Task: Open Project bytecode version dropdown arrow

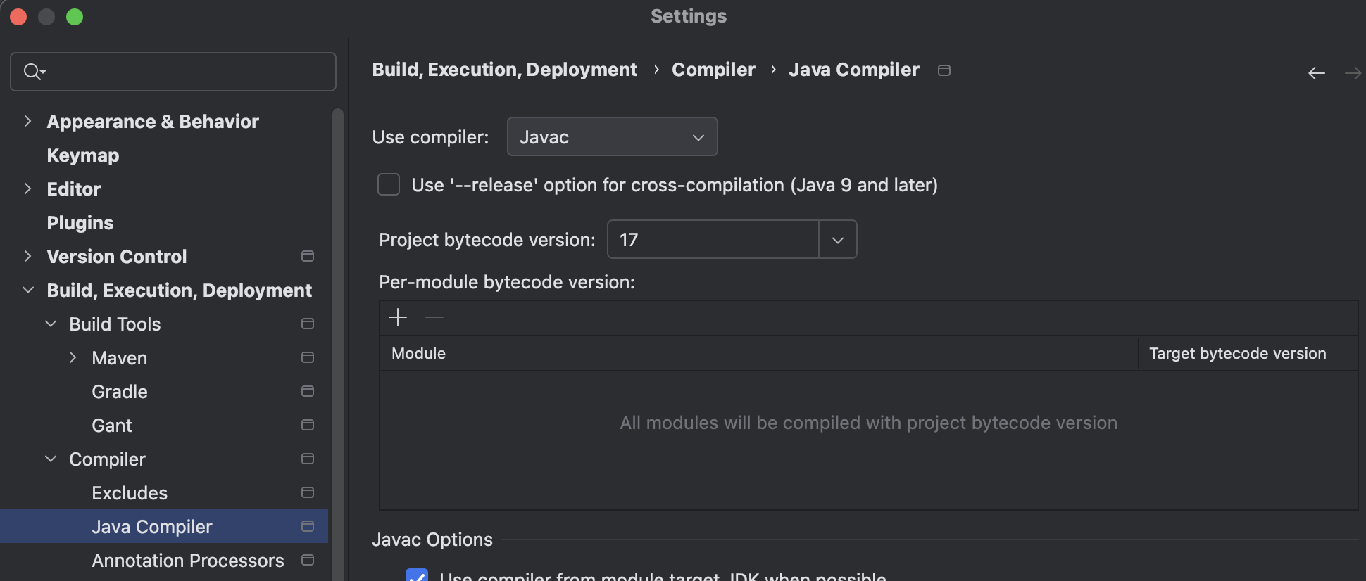Action: 837,240
